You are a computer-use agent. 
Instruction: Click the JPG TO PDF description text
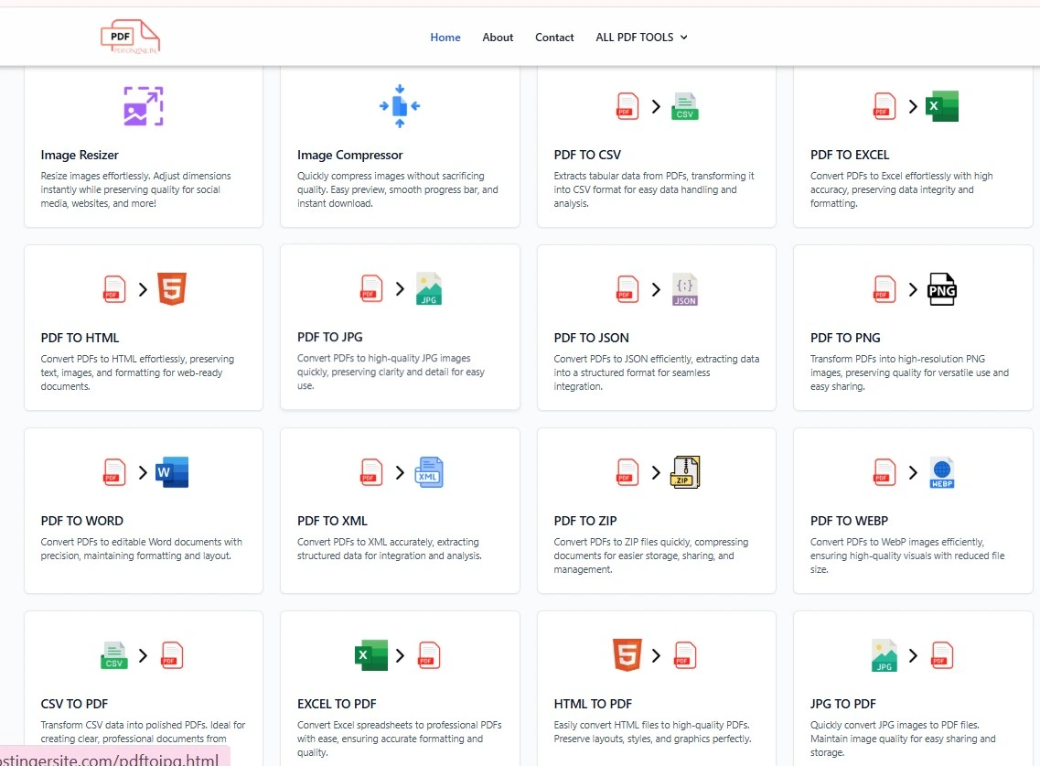(903, 739)
